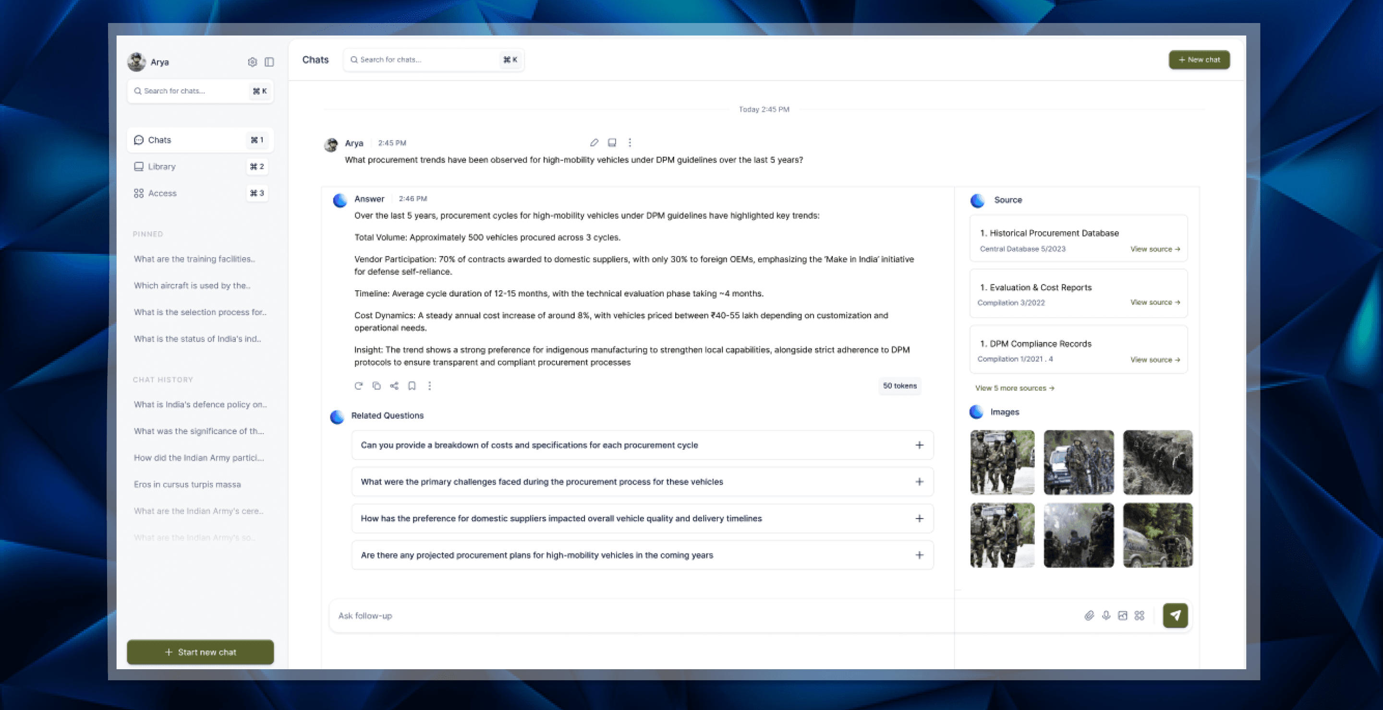Expand breakdown of costs related question
Viewport: 1383px width, 710px height.
coord(919,445)
